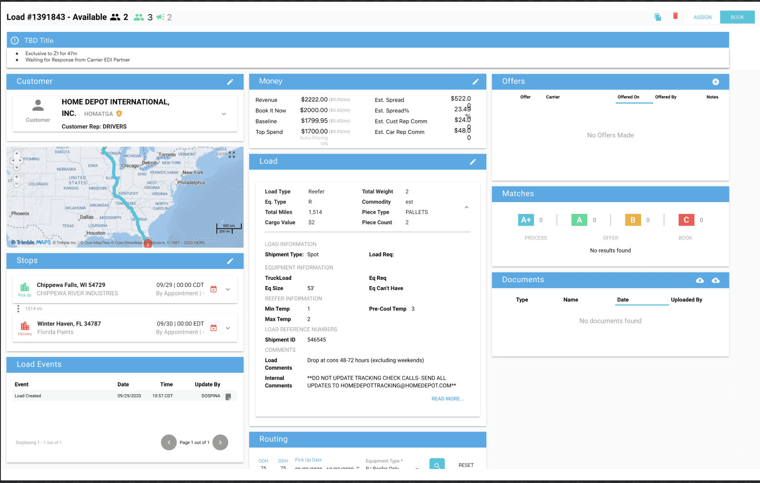Image resolution: width=760 pixels, height=483 pixels.
Task: Edit the Customer panel with pencil icon
Action: (x=230, y=82)
